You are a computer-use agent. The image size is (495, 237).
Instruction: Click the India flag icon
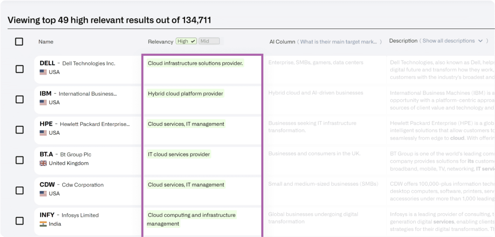[43, 224]
